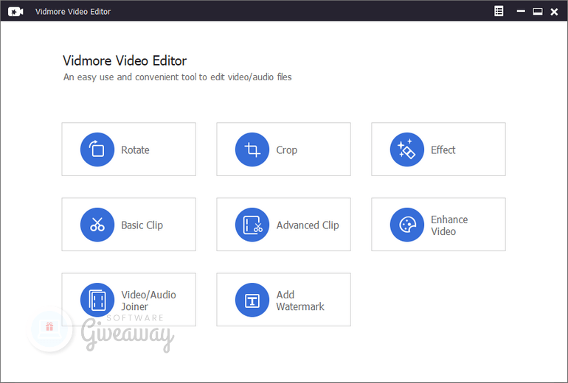
Task: Click the Vidmore Video Editor heading
Action: 125,60
